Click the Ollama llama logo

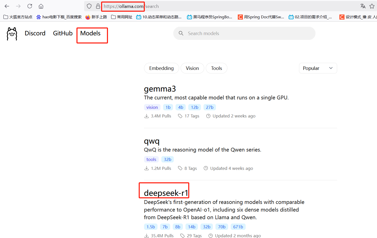click(12, 34)
